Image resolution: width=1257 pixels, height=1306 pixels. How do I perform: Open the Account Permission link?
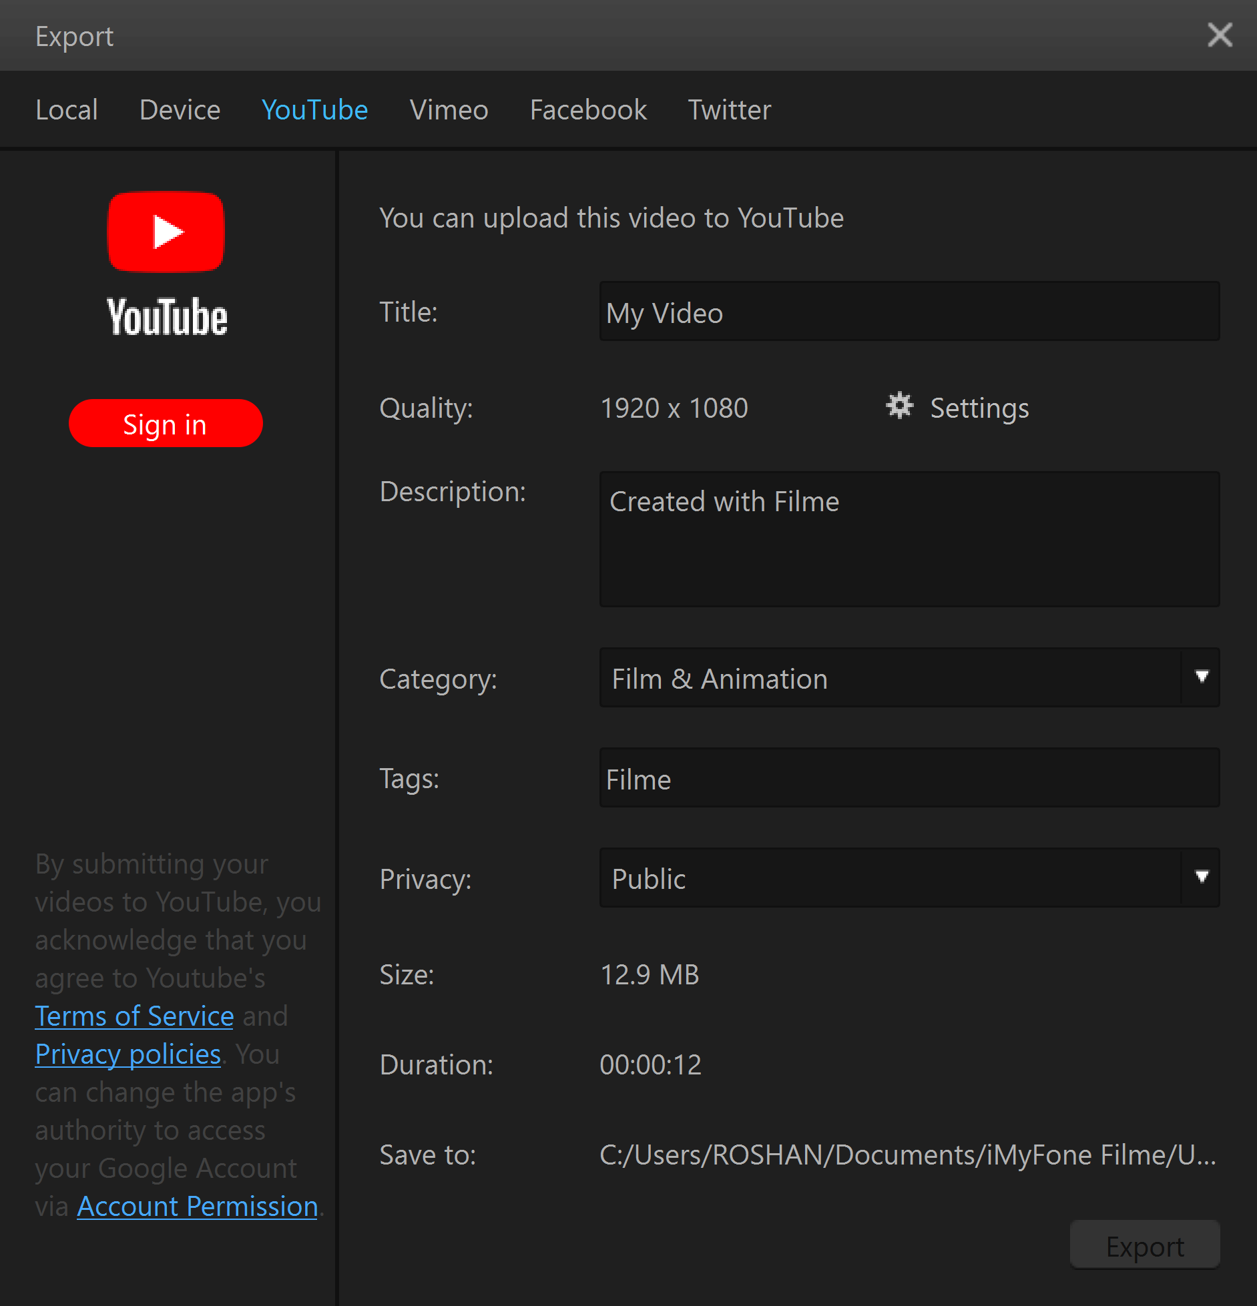point(198,1206)
